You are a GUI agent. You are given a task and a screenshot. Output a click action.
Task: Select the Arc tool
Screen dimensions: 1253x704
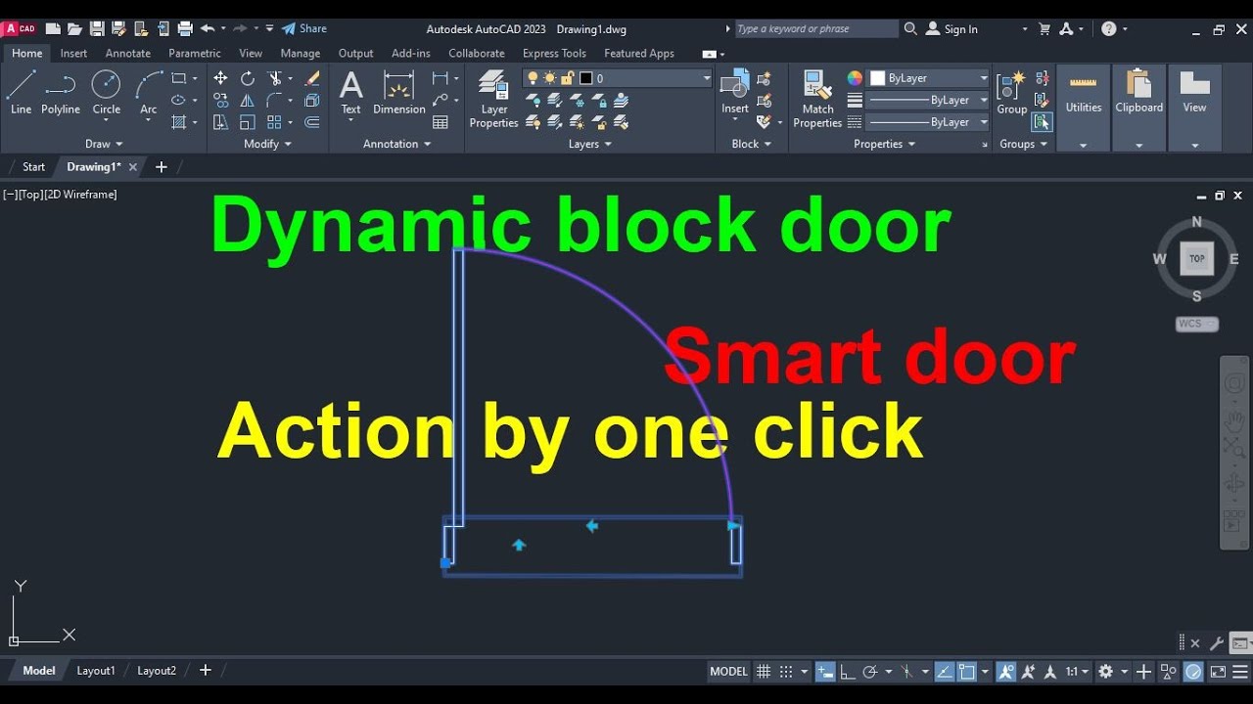coord(148,94)
